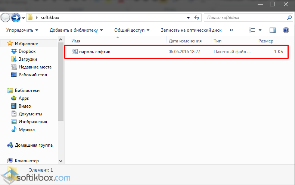Click the search magnifier icon
Viewport: 295px width, 185px height.
point(289,17)
